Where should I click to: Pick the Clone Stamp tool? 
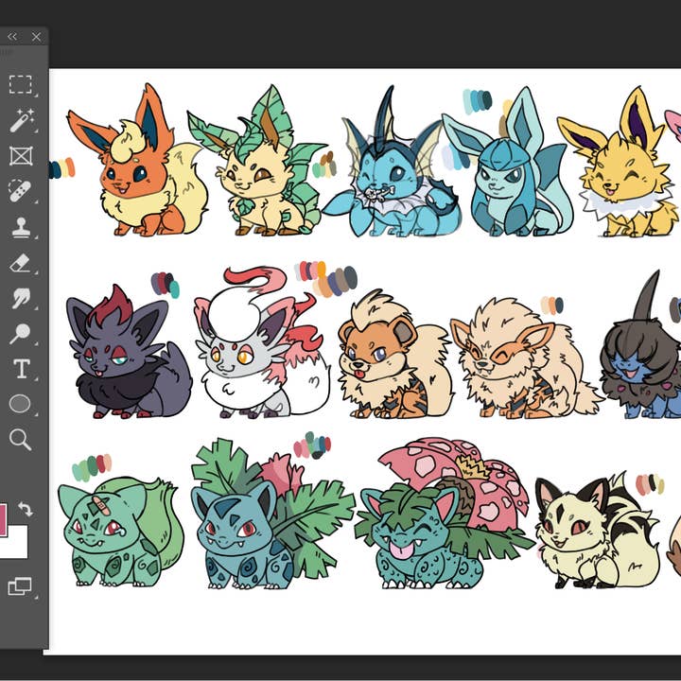[x=20, y=228]
